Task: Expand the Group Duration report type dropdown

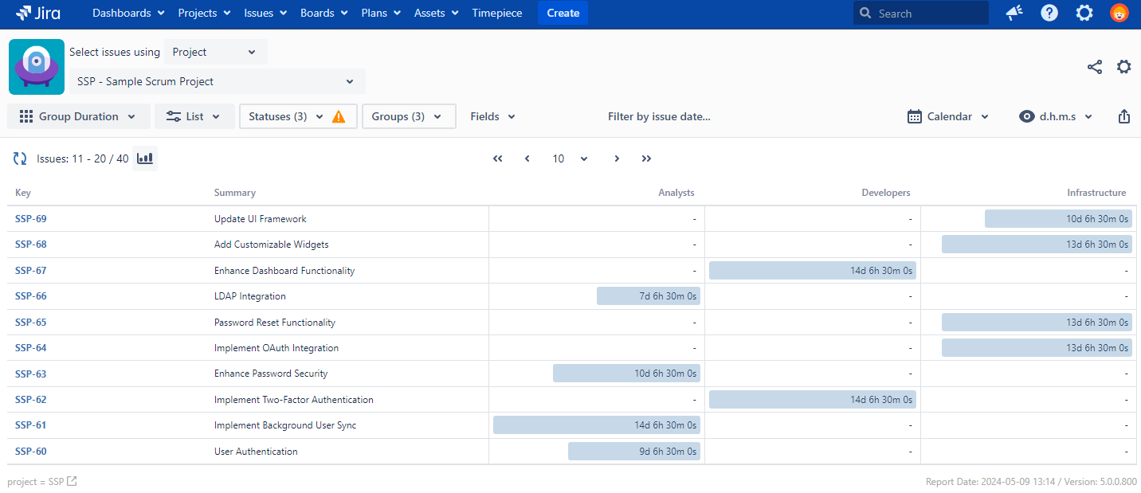Action: coord(78,116)
